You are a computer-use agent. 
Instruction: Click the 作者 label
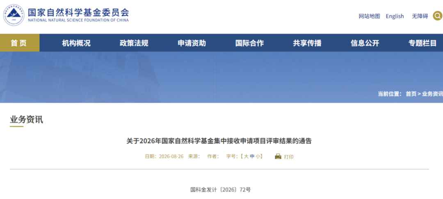pyautogui.click(x=213, y=156)
